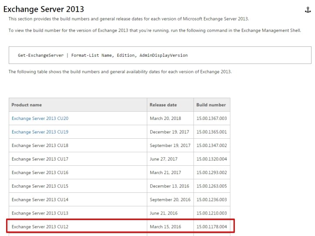Click the December 19, 2017 release date
This screenshot has height=236, width=315.
169,132
